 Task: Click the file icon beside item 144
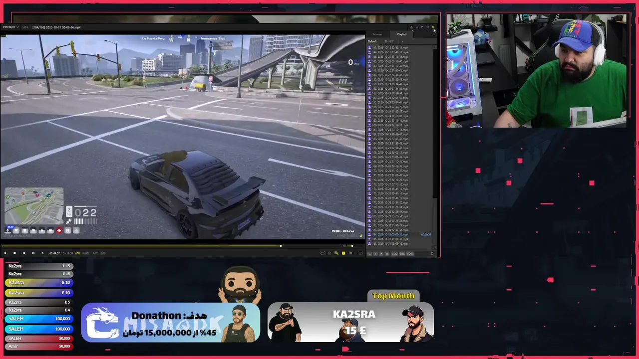(x=369, y=52)
